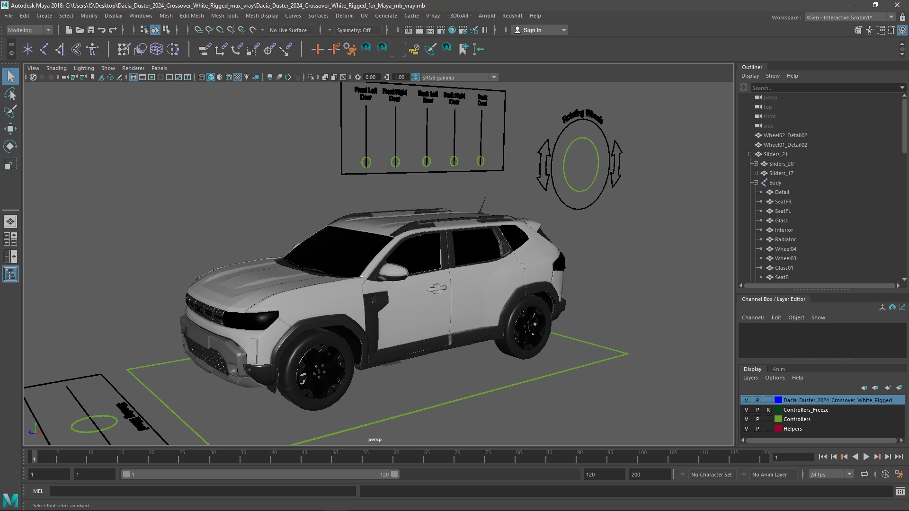This screenshot has height=511, width=909.
Task: Collapse the Sliders_21 node in the Outliner
Action: (750, 154)
